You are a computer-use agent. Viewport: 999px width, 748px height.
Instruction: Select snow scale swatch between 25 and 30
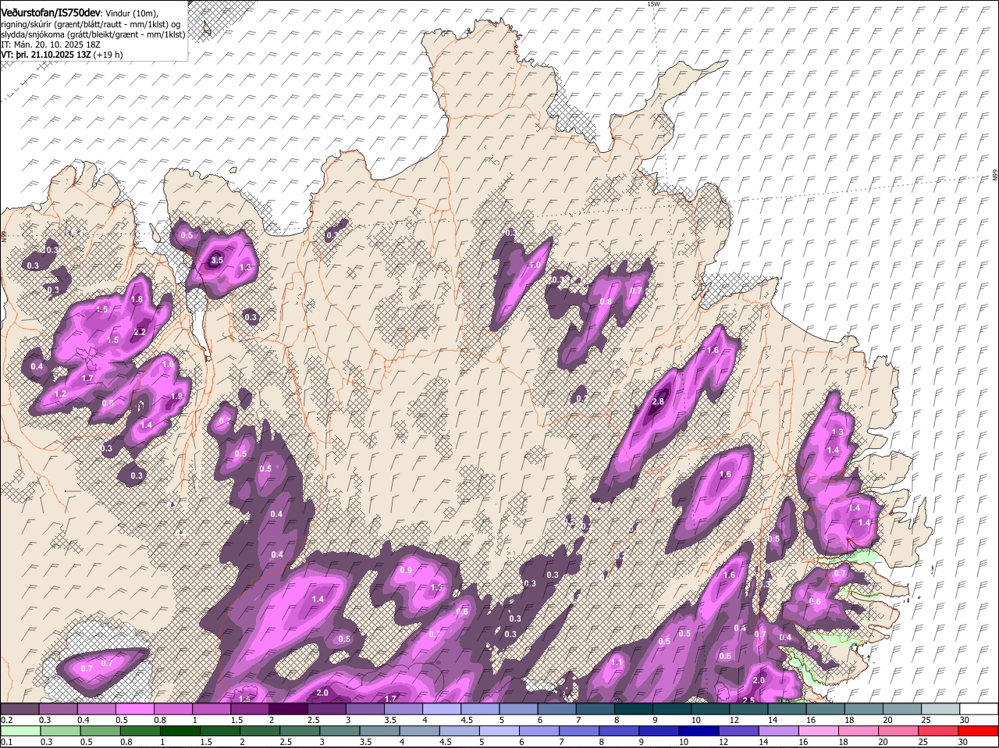[x=941, y=709]
